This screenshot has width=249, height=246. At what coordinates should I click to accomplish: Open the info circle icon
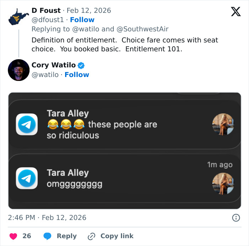[x=235, y=218]
